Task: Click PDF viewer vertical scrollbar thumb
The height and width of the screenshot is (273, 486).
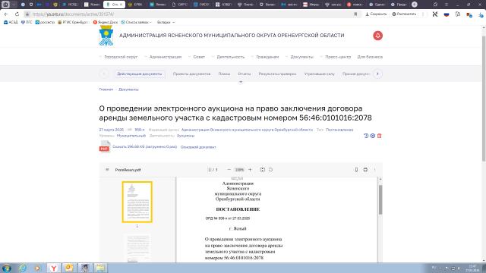Action: tap(380, 199)
